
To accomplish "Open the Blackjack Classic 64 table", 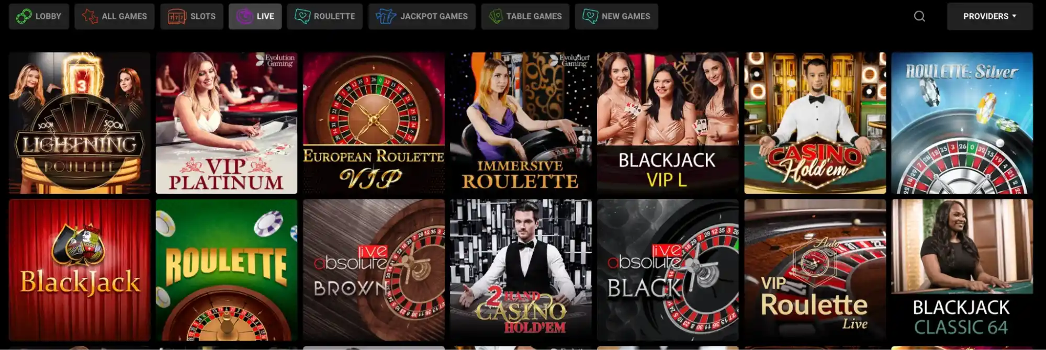I will pyautogui.click(x=962, y=270).
